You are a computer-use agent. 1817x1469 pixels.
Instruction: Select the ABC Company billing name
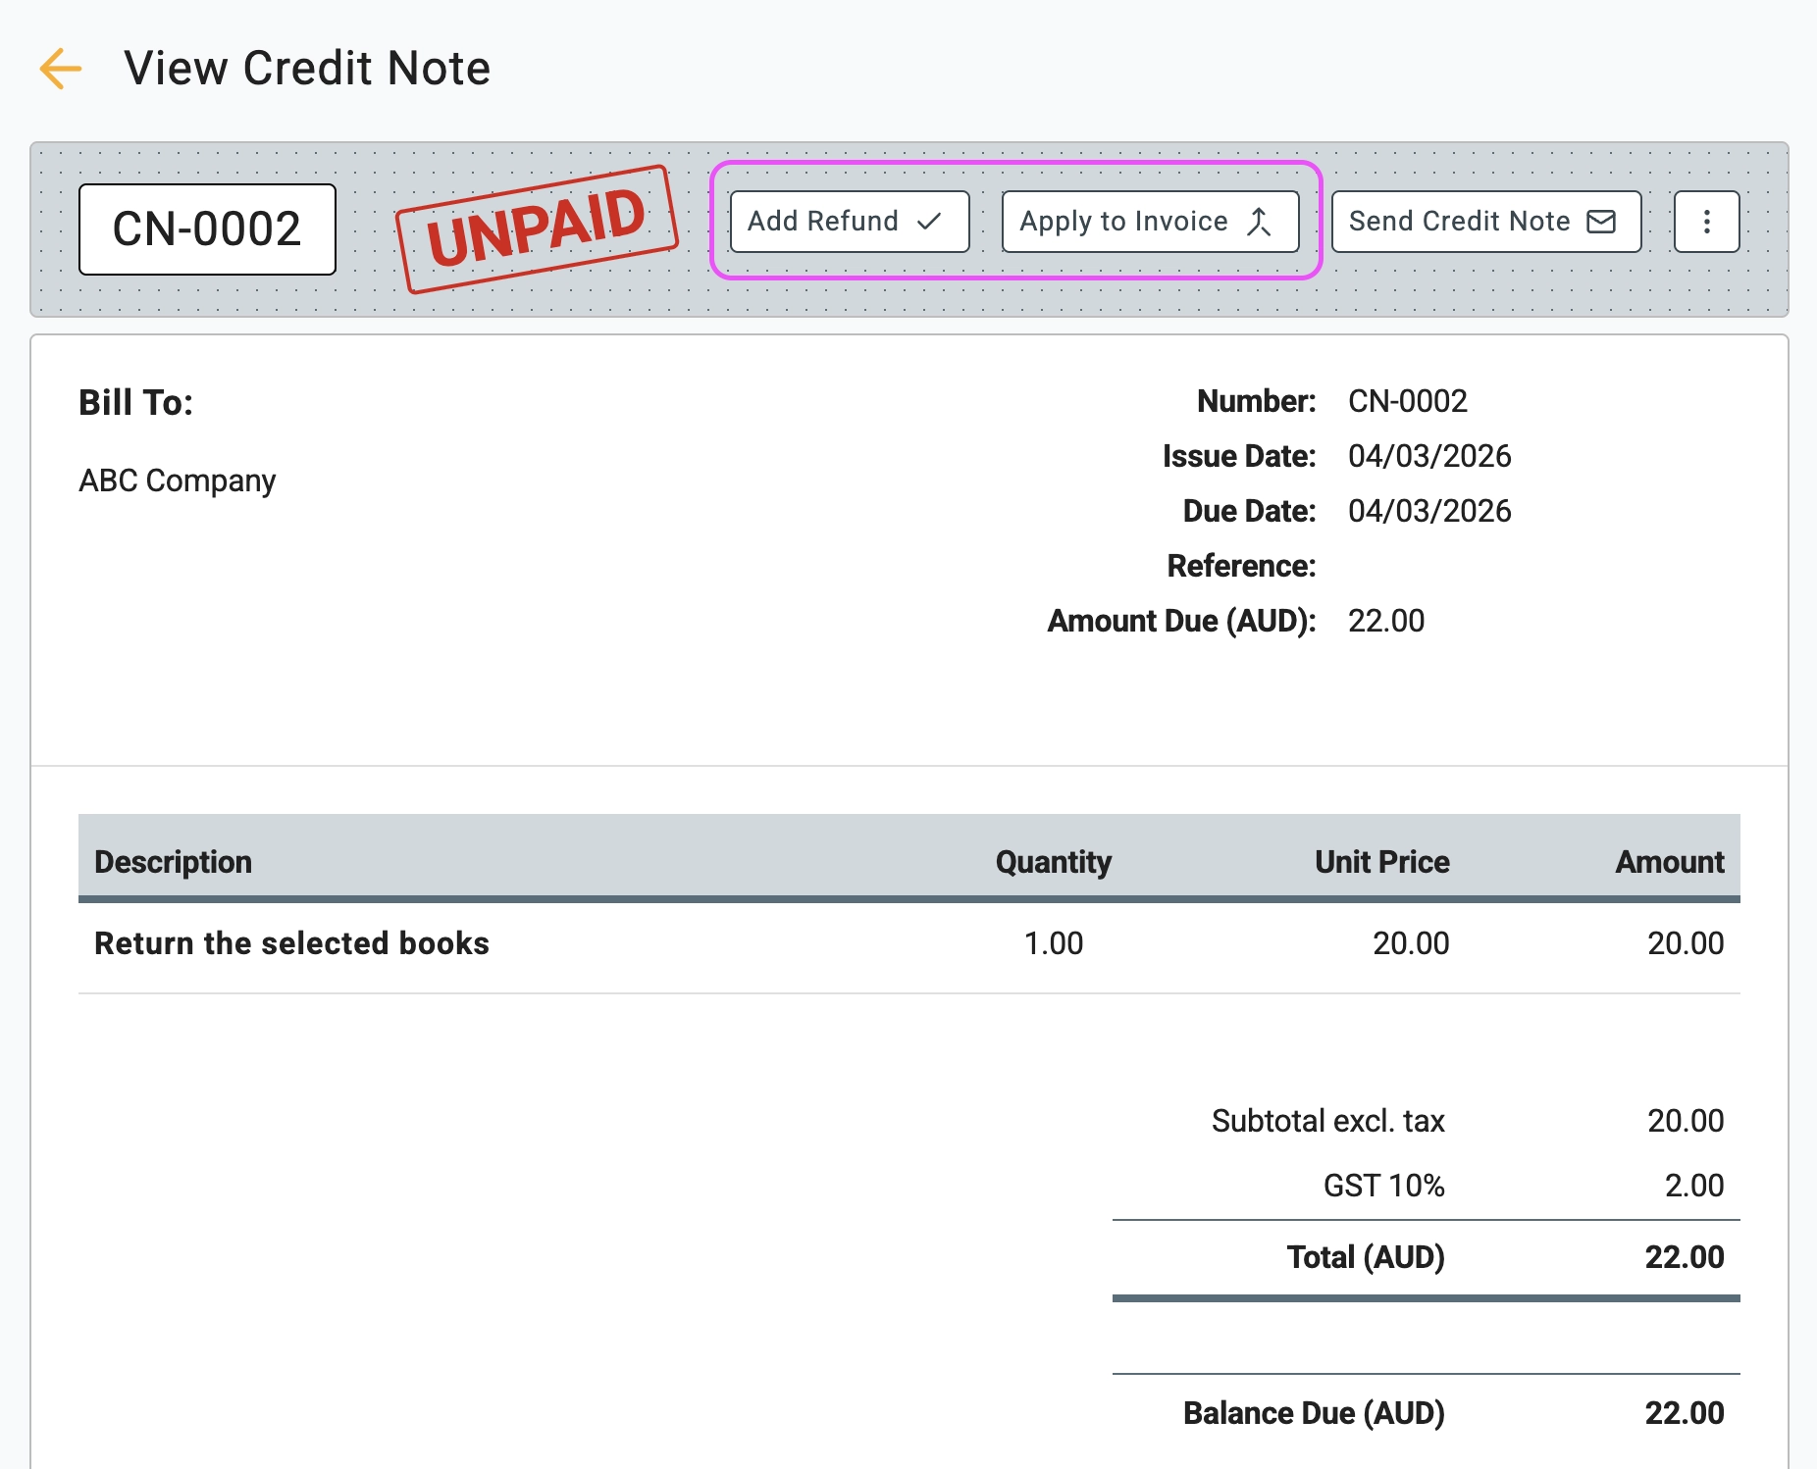(x=178, y=480)
